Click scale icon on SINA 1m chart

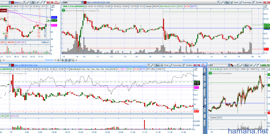click(195, 69)
